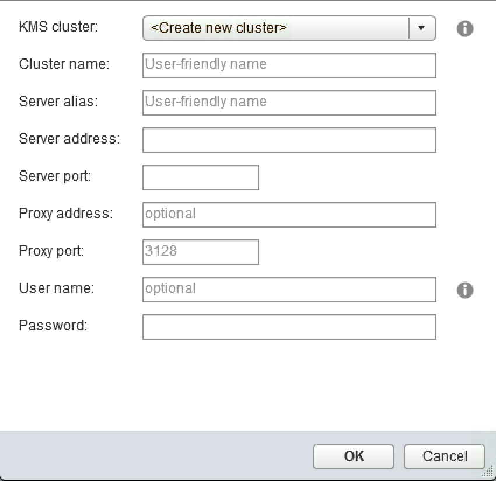The width and height of the screenshot is (496, 481).
Task: Dismiss the dialog with Cancel
Action: pos(444,456)
